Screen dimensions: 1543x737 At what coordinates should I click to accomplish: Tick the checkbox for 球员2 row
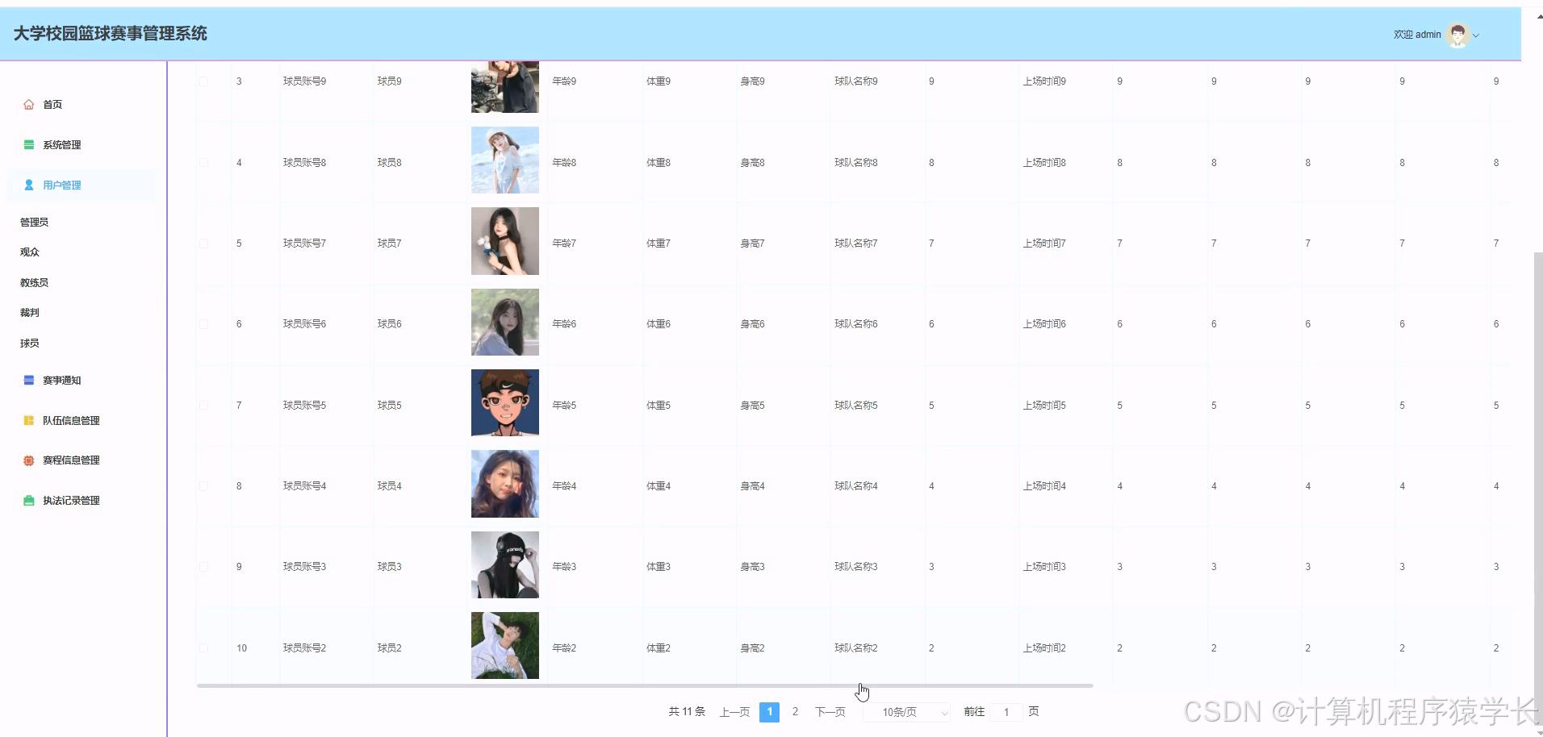click(x=203, y=647)
